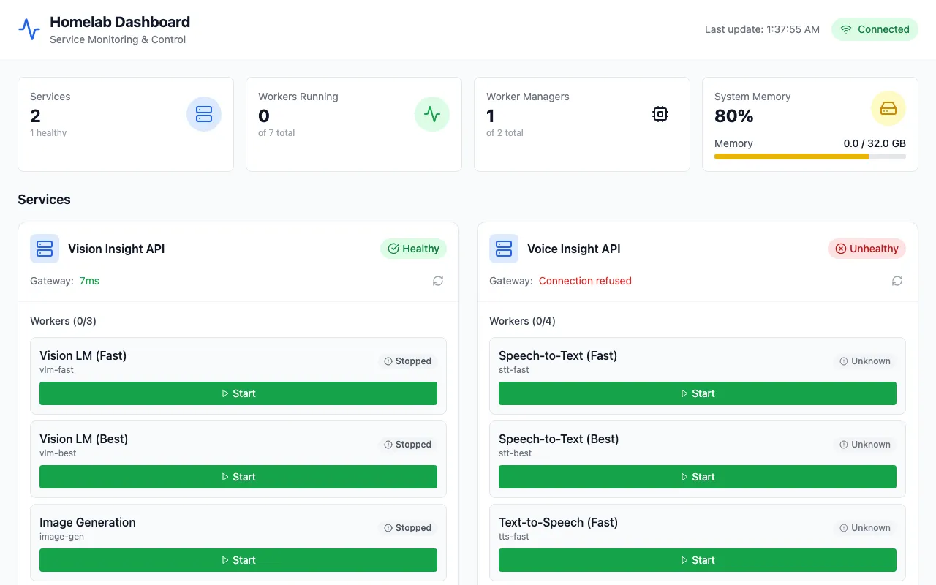Click the CPU chip icon in Worker Managers
This screenshot has height=585, width=936.
tap(660, 114)
